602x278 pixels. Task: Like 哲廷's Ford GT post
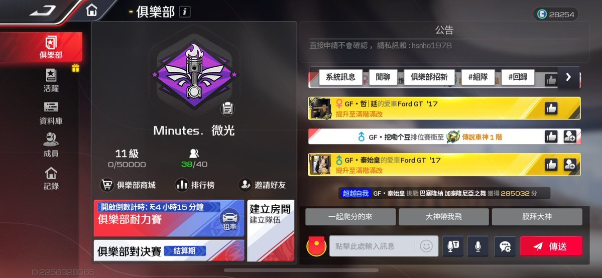click(551, 109)
